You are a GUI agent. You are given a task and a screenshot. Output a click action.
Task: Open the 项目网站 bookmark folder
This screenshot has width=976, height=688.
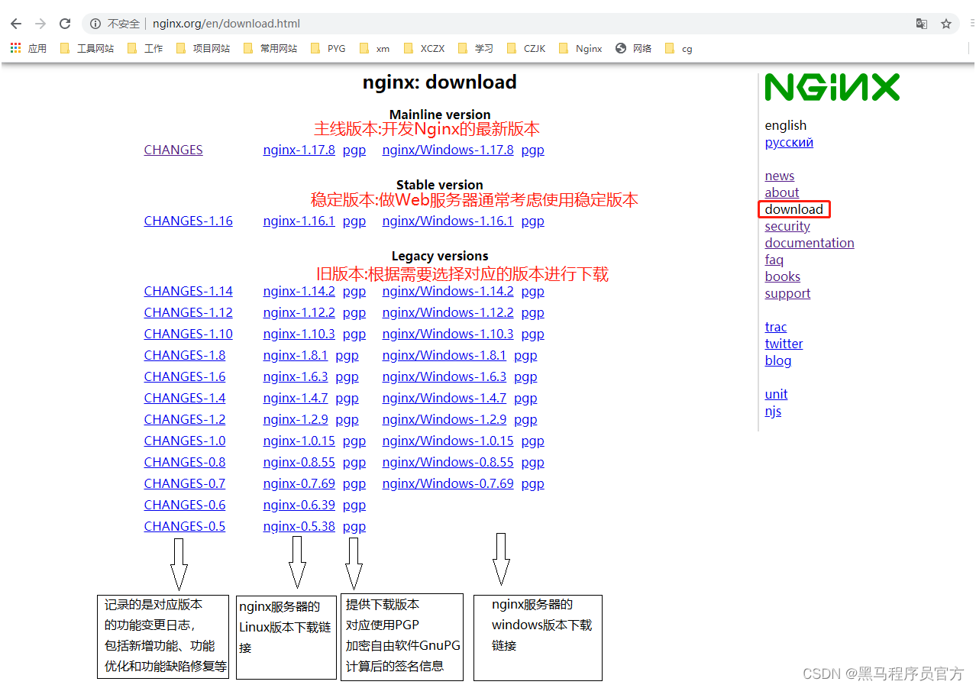tap(203, 48)
